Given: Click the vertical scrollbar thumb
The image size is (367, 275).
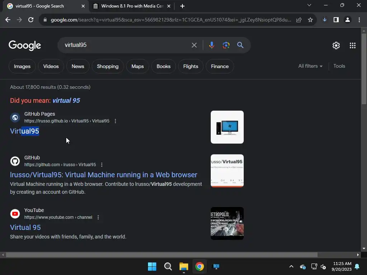Looking at the screenshot, I should tap(364, 69).
